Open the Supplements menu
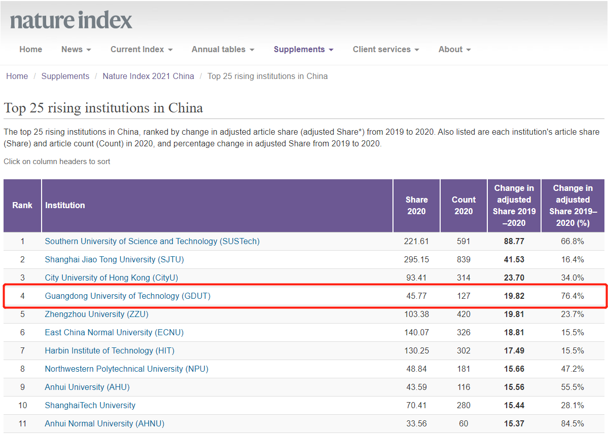The height and width of the screenshot is (434, 608). coord(303,50)
